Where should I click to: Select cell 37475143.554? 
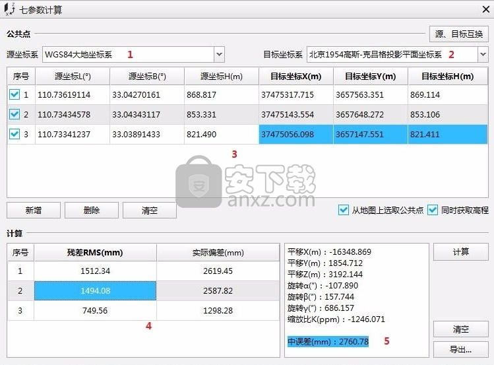[296, 114]
